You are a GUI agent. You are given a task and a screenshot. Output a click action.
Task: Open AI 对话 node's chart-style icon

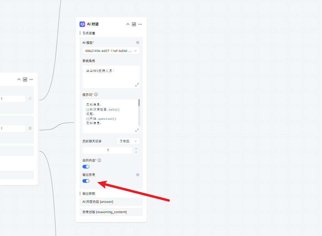tap(134, 24)
